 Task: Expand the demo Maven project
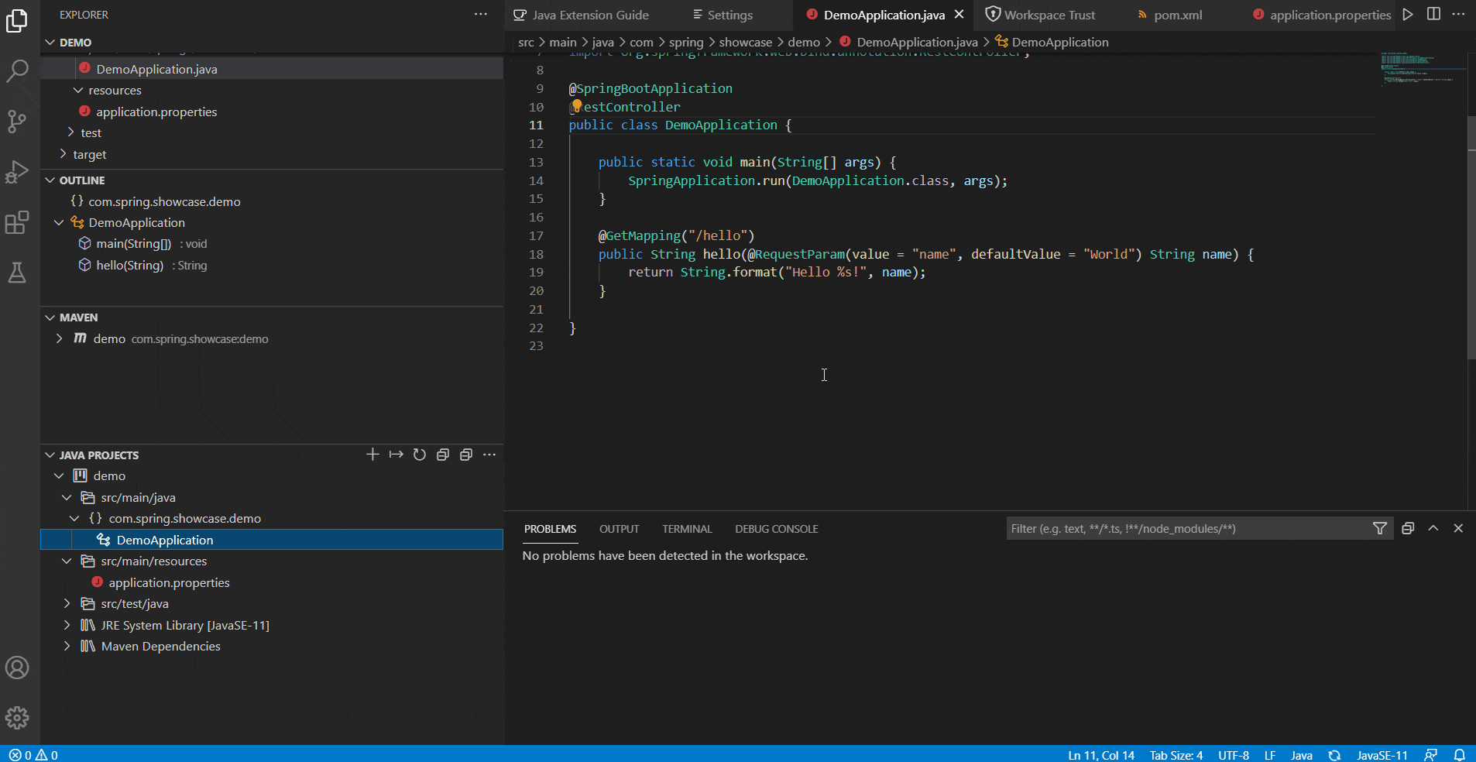click(x=60, y=338)
